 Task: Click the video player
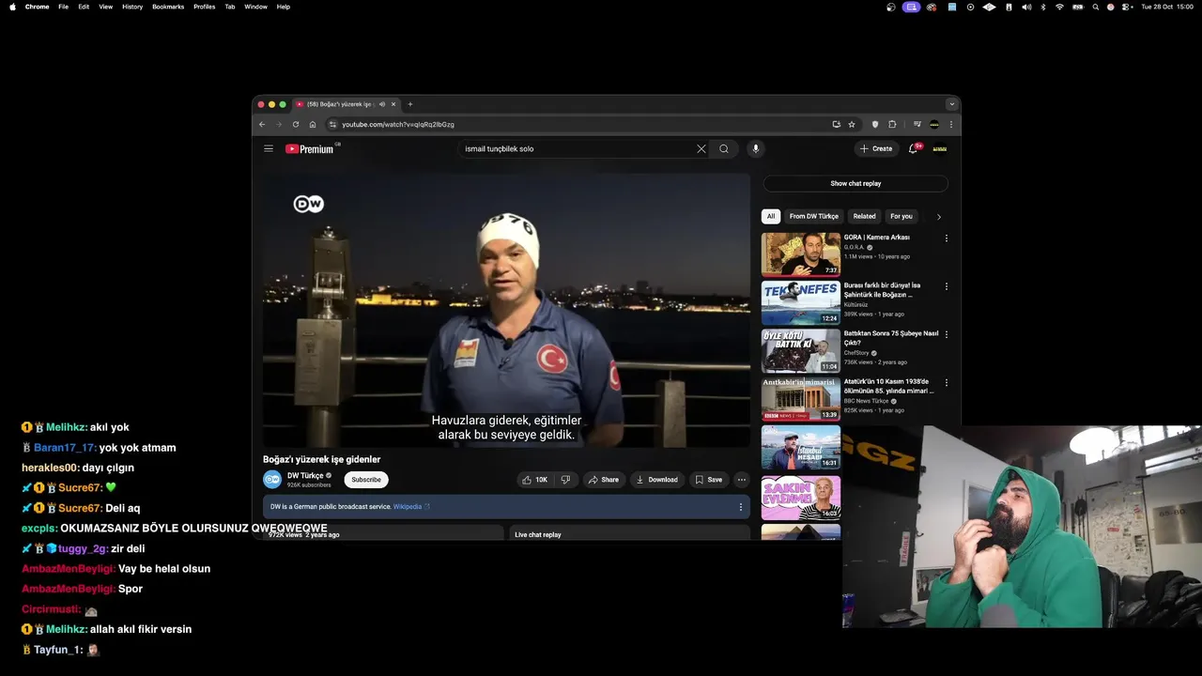(506, 310)
